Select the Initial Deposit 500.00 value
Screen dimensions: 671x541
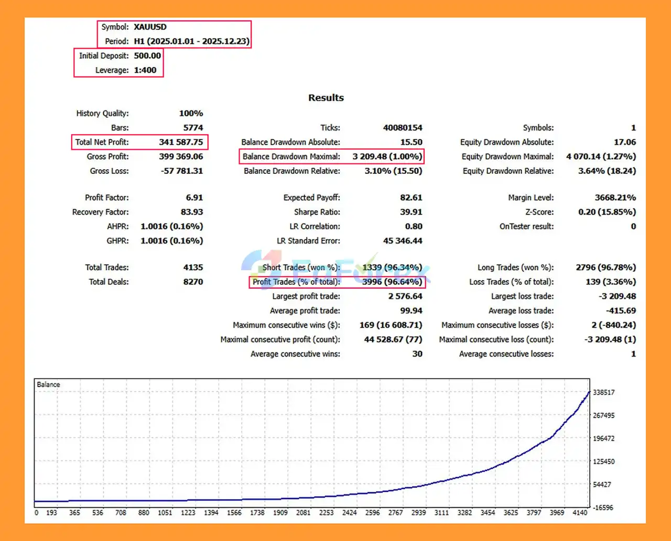point(147,56)
